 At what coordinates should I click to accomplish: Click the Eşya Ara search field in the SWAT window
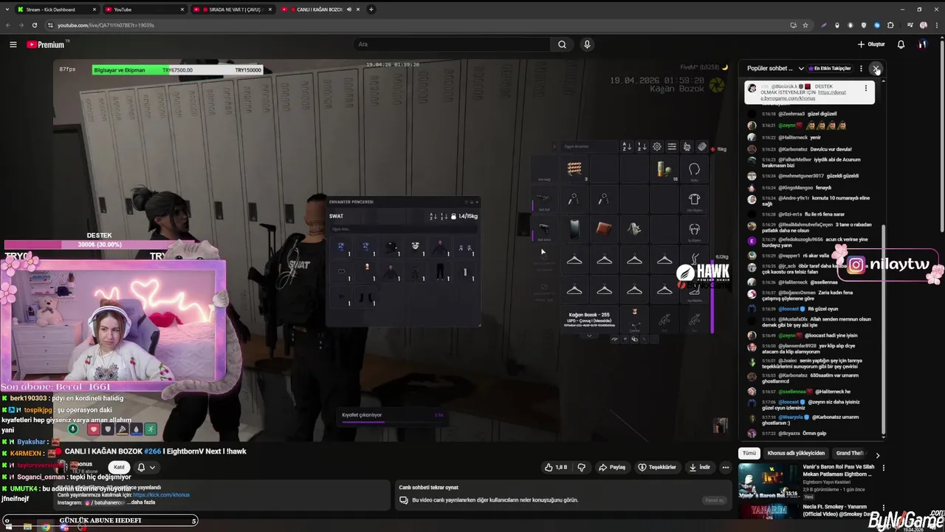pos(402,229)
